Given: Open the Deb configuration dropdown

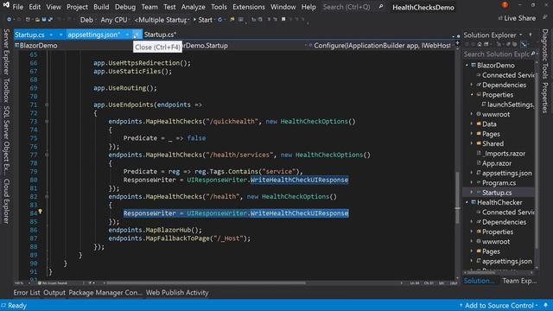Looking at the screenshot, I should pyautogui.click(x=87, y=20).
